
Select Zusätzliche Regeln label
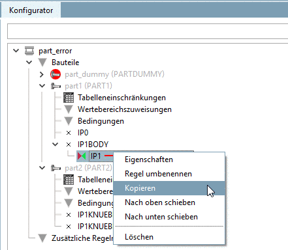click(82, 238)
